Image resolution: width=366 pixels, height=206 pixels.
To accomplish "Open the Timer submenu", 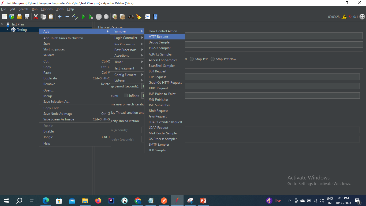I will [127, 62].
